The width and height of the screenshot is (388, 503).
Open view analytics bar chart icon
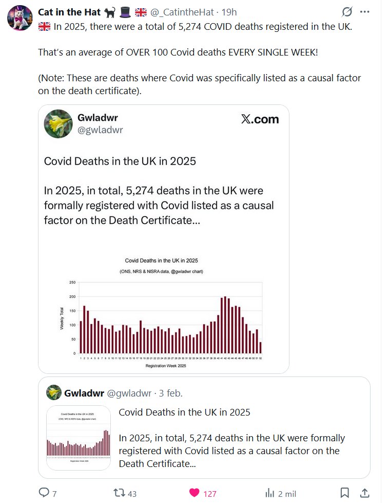coord(270,493)
